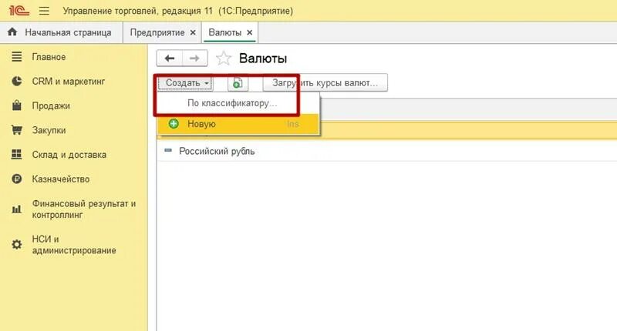Go forward with the right arrow
Viewport: 617px width, 331px height.
[194, 59]
